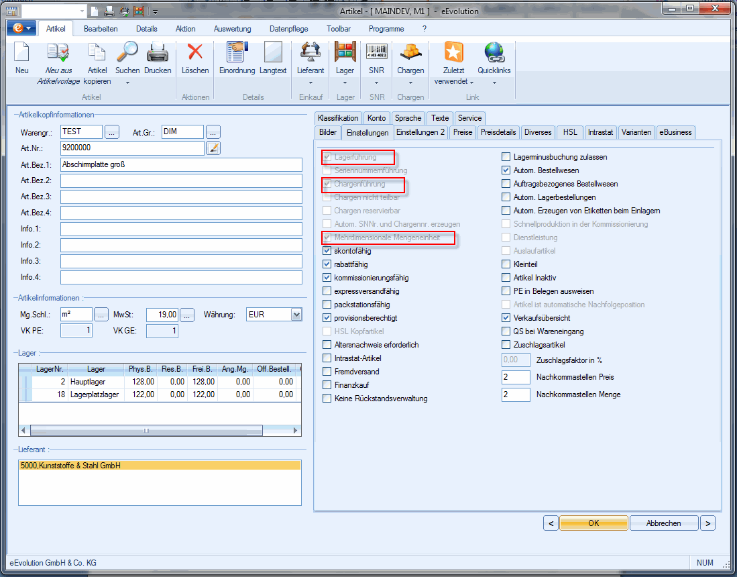Click the Abbrechen button
The height and width of the screenshot is (577, 737).
click(x=664, y=523)
